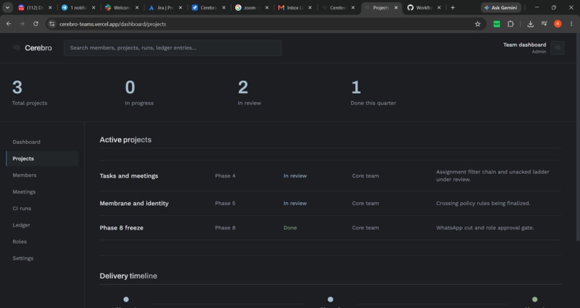Click the address bar URL
The image size is (580, 308).
113,24
